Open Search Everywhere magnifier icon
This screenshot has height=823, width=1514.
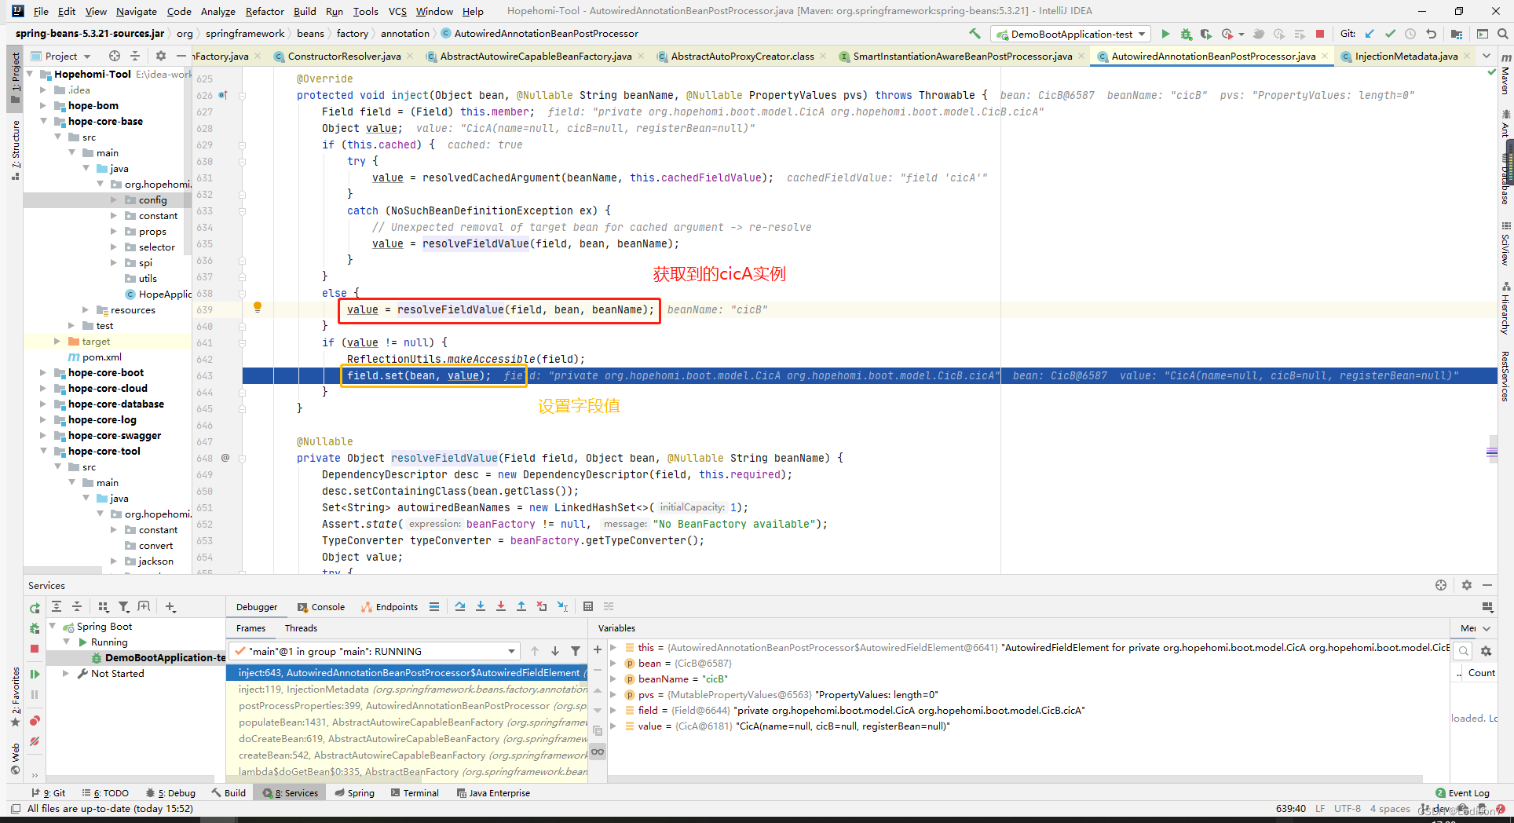[x=1502, y=34]
